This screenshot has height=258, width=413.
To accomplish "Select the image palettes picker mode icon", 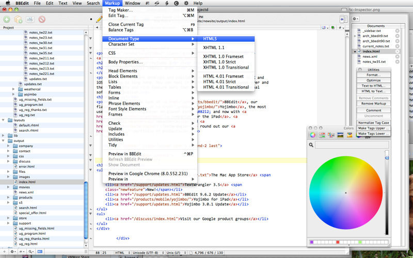I will click(x=340, y=135).
